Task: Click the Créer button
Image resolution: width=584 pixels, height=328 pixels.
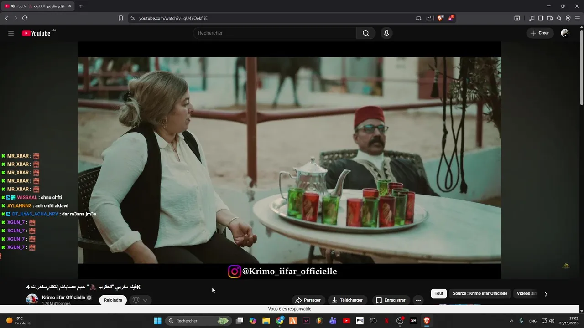Action: point(540,33)
